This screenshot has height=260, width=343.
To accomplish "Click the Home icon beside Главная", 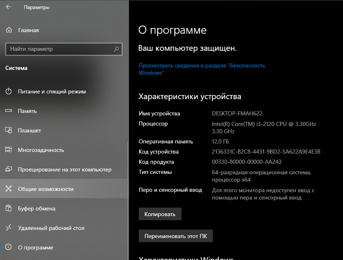I will (x=9, y=30).
